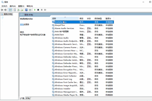
Task: Select 服务(本地) in the left tree
Action: pyautogui.click(x=7, y=14)
